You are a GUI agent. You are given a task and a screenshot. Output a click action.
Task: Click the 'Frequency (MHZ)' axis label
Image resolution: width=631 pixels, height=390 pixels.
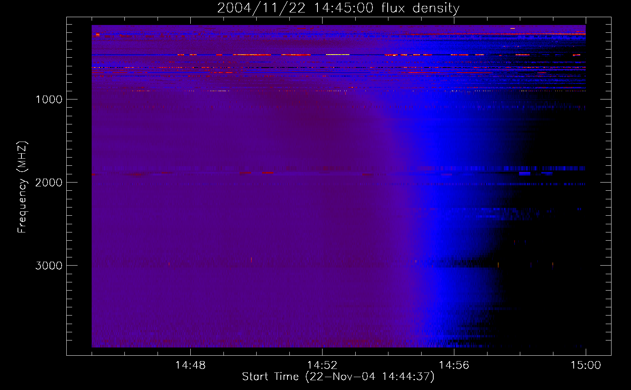click(22, 187)
